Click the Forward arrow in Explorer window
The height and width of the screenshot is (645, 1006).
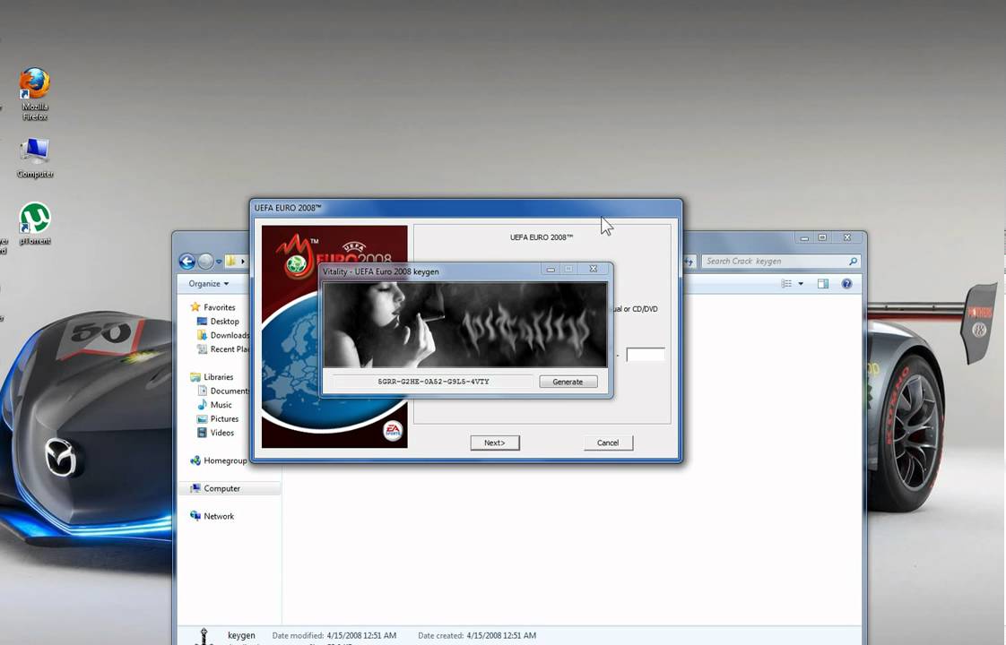(x=206, y=261)
